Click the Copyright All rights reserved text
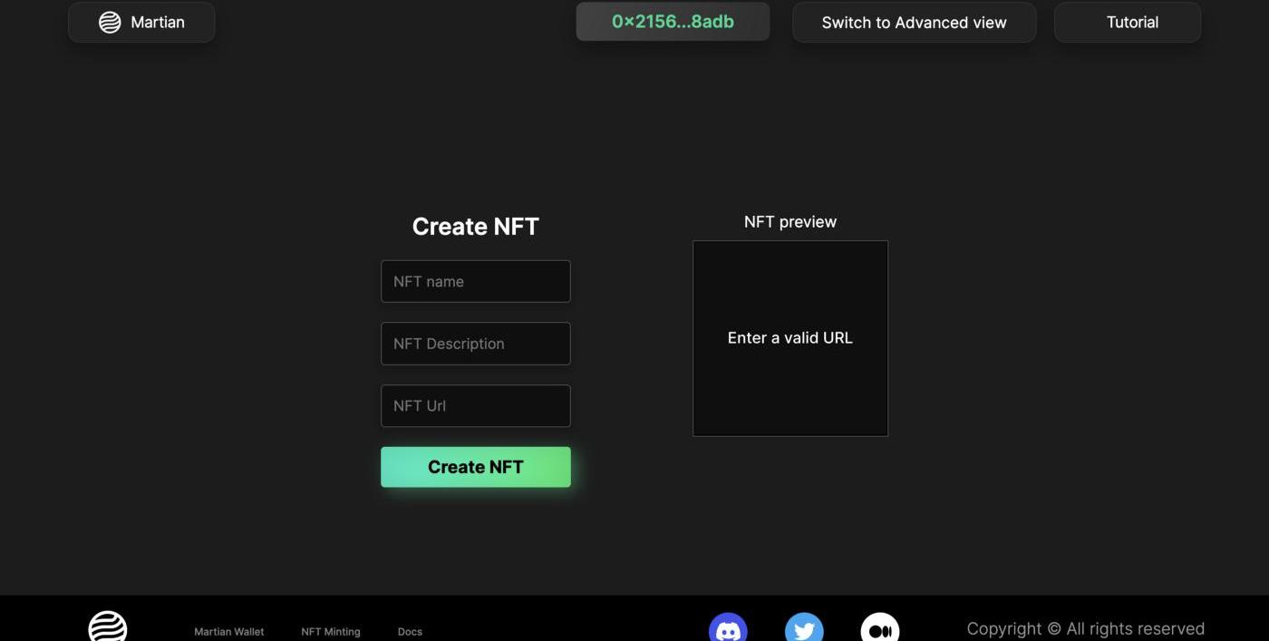Viewport: 1269px width, 641px height. (1085, 629)
